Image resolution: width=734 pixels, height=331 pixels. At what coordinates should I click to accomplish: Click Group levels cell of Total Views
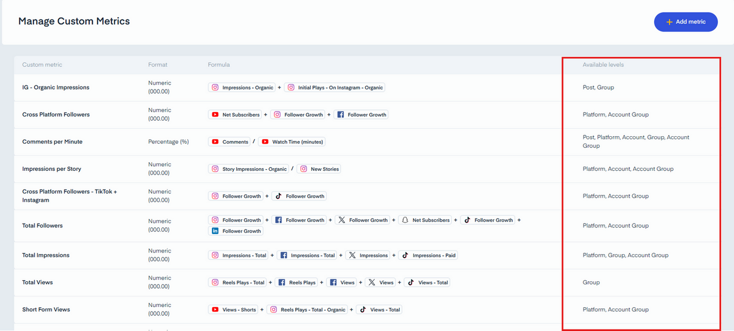click(x=591, y=282)
